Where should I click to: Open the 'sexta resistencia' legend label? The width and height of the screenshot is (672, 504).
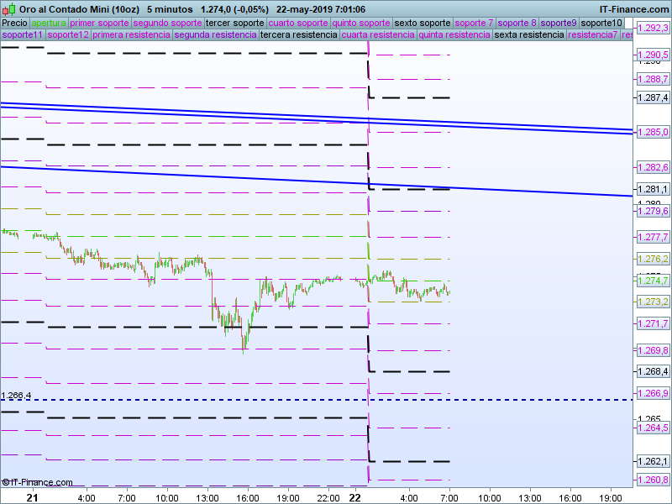[530, 34]
